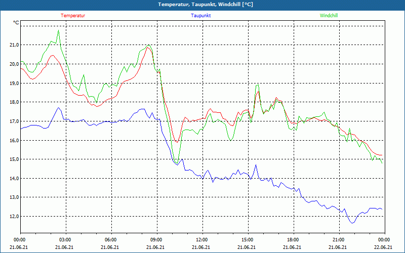Click the 03:00 time axis label
Image resolution: width=405 pixels, height=253 pixels.
66,239
